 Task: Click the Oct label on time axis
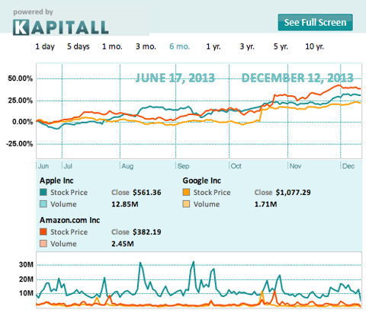pyautogui.click(x=236, y=166)
